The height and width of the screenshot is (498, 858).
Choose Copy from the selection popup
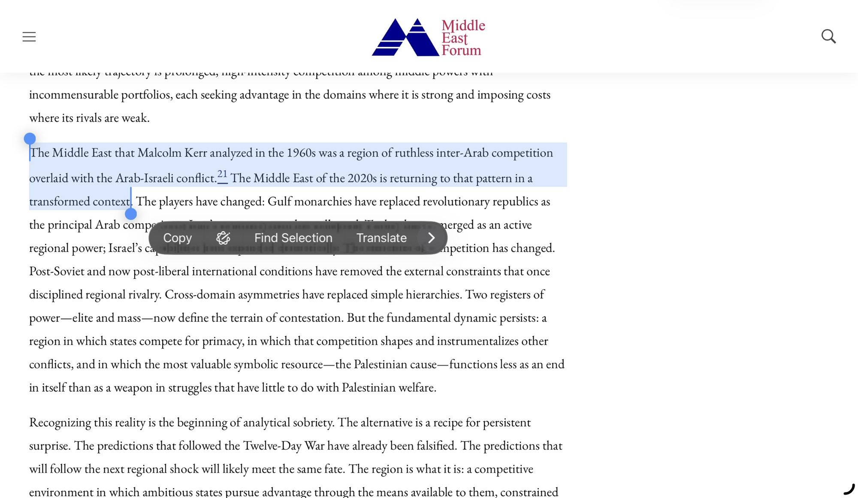pos(177,238)
